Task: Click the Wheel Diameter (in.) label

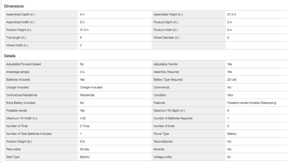Action: [167, 38]
